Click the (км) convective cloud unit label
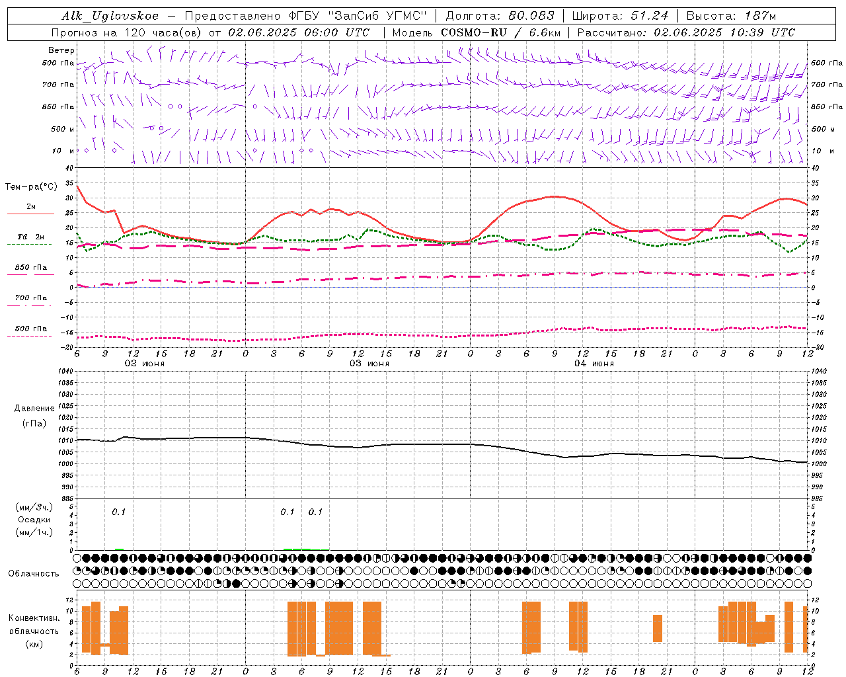Viewport: 846px width, 677px height. pos(34,644)
